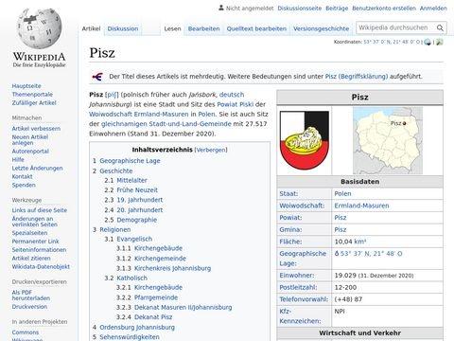
Task: Open 'Links auf diese Seite'
Action: [x=40, y=210]
